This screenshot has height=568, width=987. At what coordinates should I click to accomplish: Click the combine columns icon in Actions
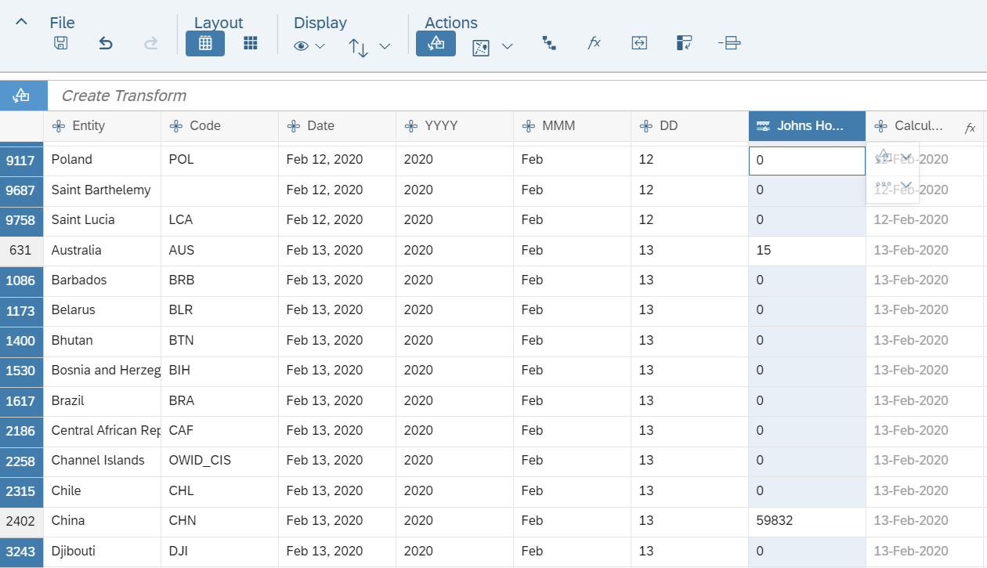(x=639, y=44)
